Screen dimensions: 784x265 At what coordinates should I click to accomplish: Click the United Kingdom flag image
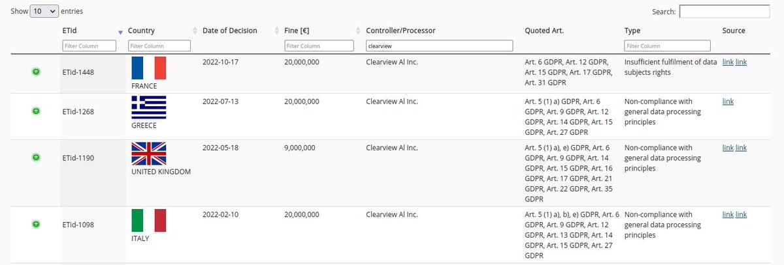[149, 154]
